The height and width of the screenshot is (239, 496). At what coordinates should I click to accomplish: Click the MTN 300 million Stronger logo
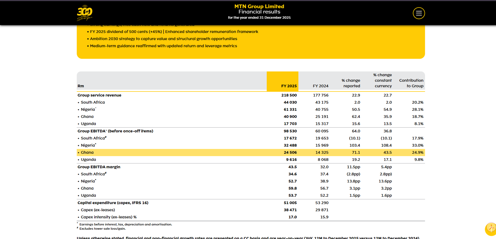(x=85, y=13)
